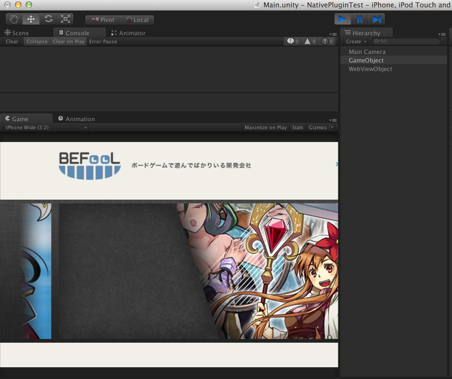Clear the console log
This screenshot has width=452, height=379.
click(12, 42)
